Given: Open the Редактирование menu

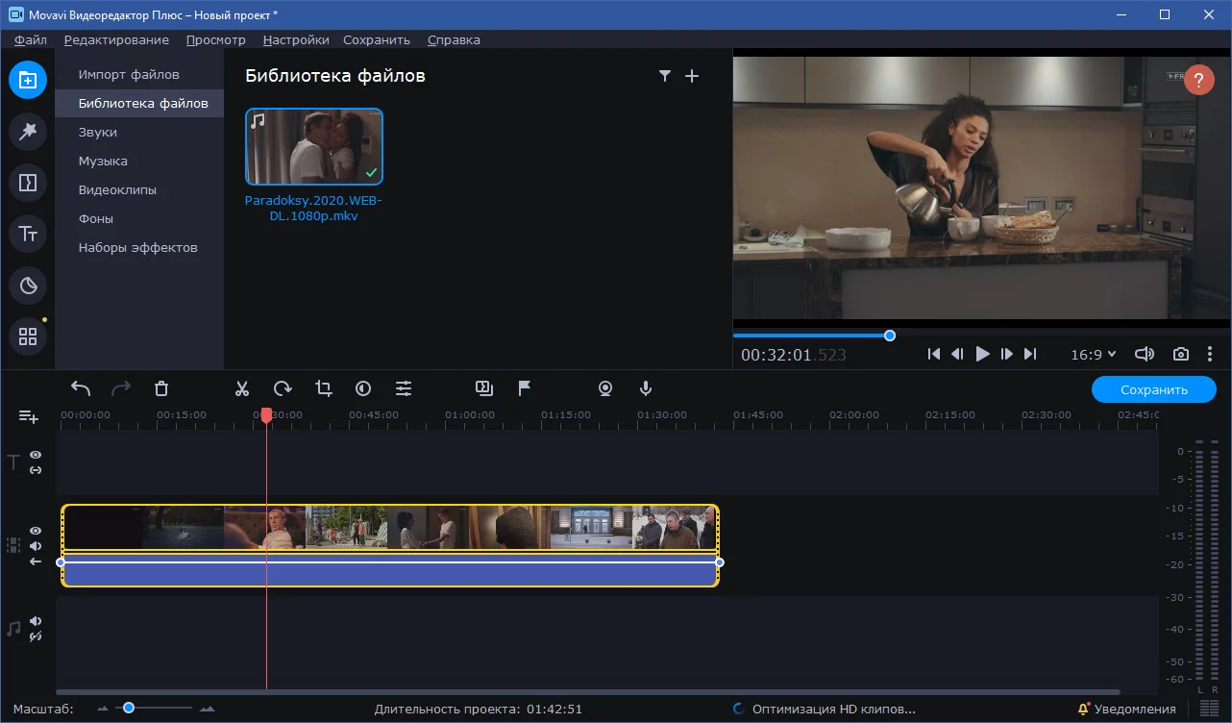Looking at the screenshot, I should pos(116,39).
